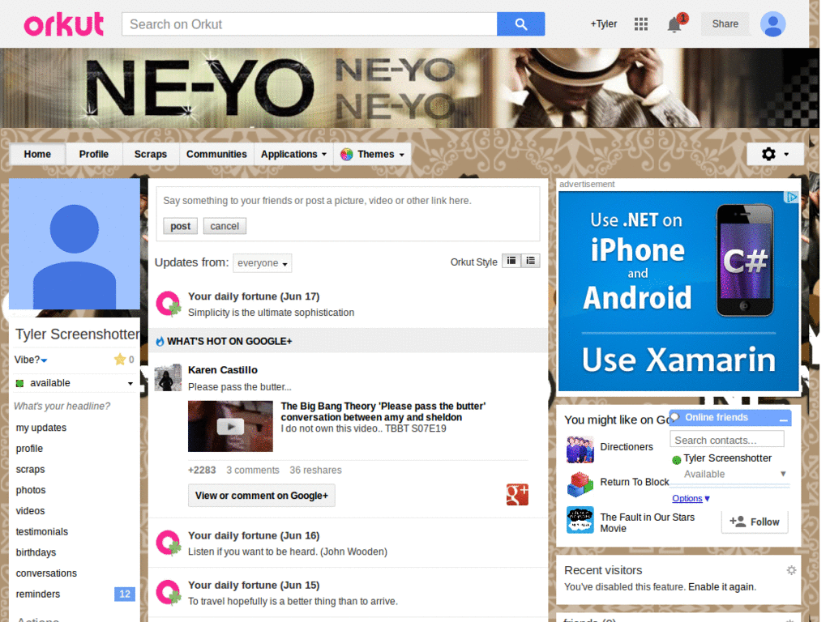
Task: Click the cancel button
Action: 225,226
